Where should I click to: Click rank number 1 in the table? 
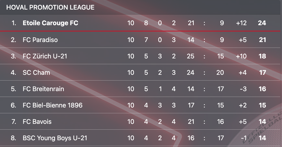[14, 23]
